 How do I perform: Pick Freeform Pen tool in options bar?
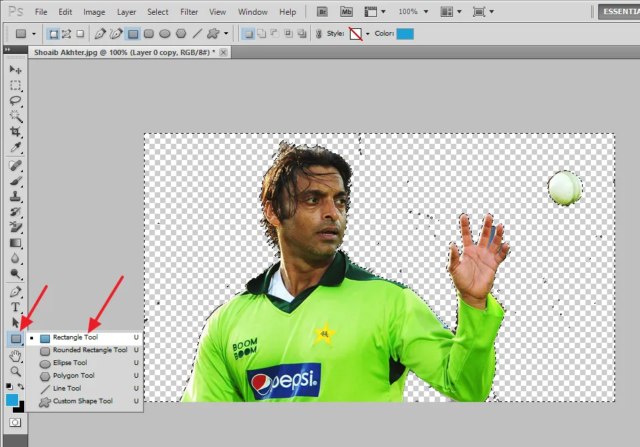[116, 34]
